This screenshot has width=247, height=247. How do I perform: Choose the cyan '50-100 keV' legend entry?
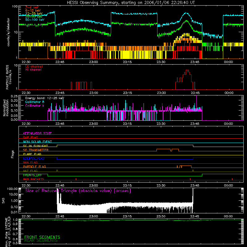pyautogui.click(x=35, y=20)
